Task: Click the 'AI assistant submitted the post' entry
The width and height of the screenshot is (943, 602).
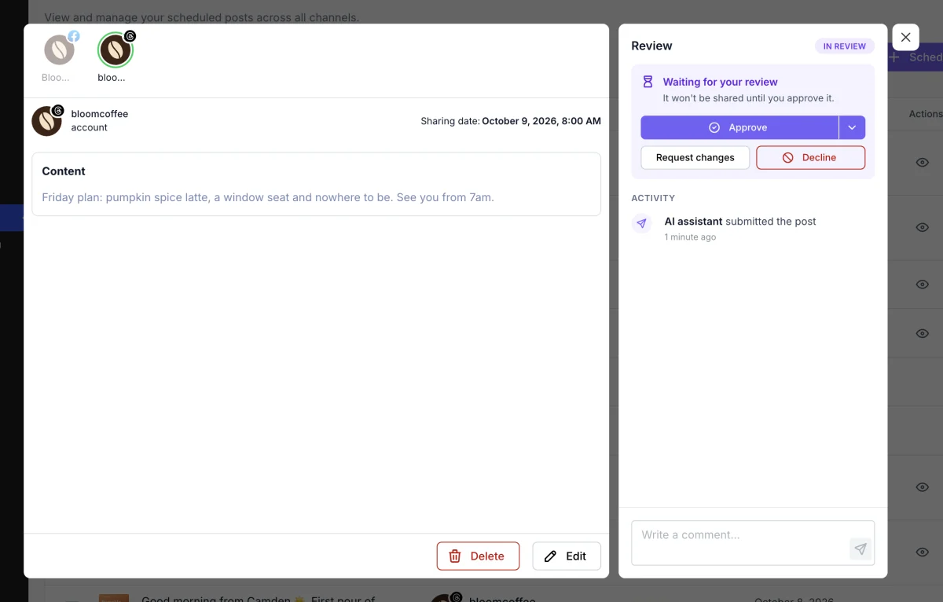Action: (x=740, y=222)
